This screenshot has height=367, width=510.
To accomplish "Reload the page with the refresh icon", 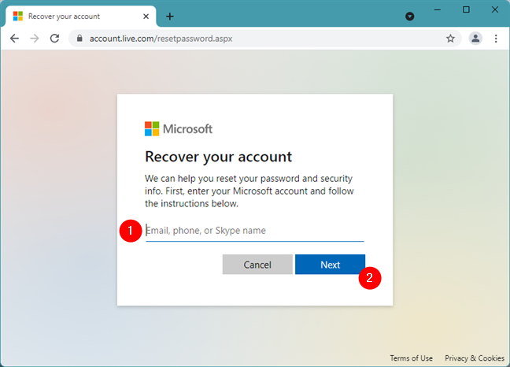I will [x=54, y=39].
